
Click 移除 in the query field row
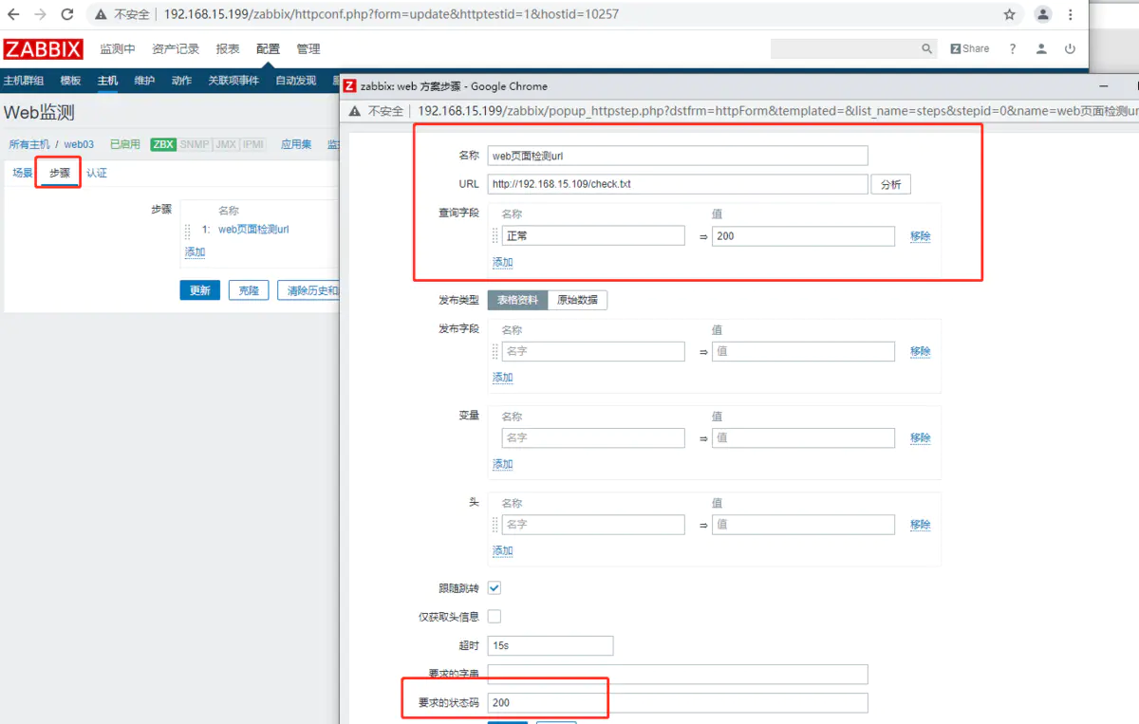tap(920, 236)
